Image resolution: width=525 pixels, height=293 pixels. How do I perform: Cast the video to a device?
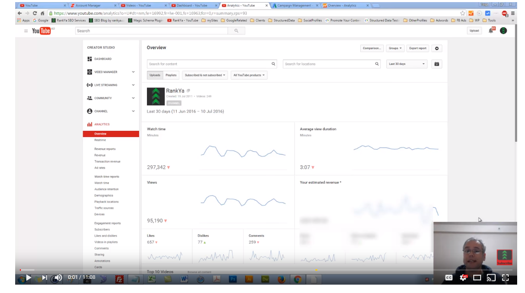[x=491, y=278]
